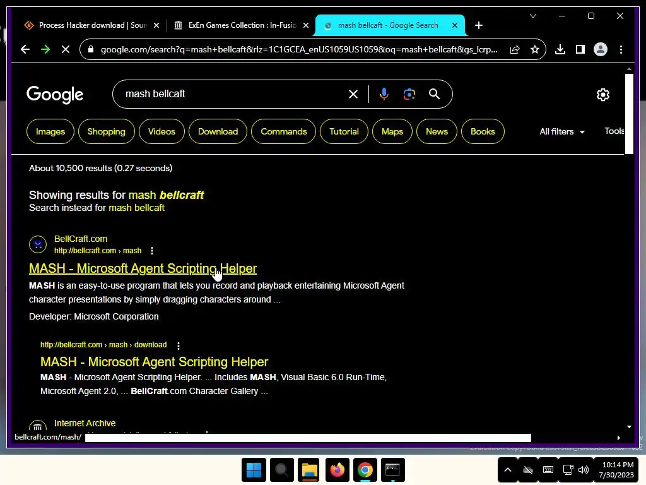Search by image with Google Lens icon
646x485 pixels.
pyautogui.click(x=409, y=94)
